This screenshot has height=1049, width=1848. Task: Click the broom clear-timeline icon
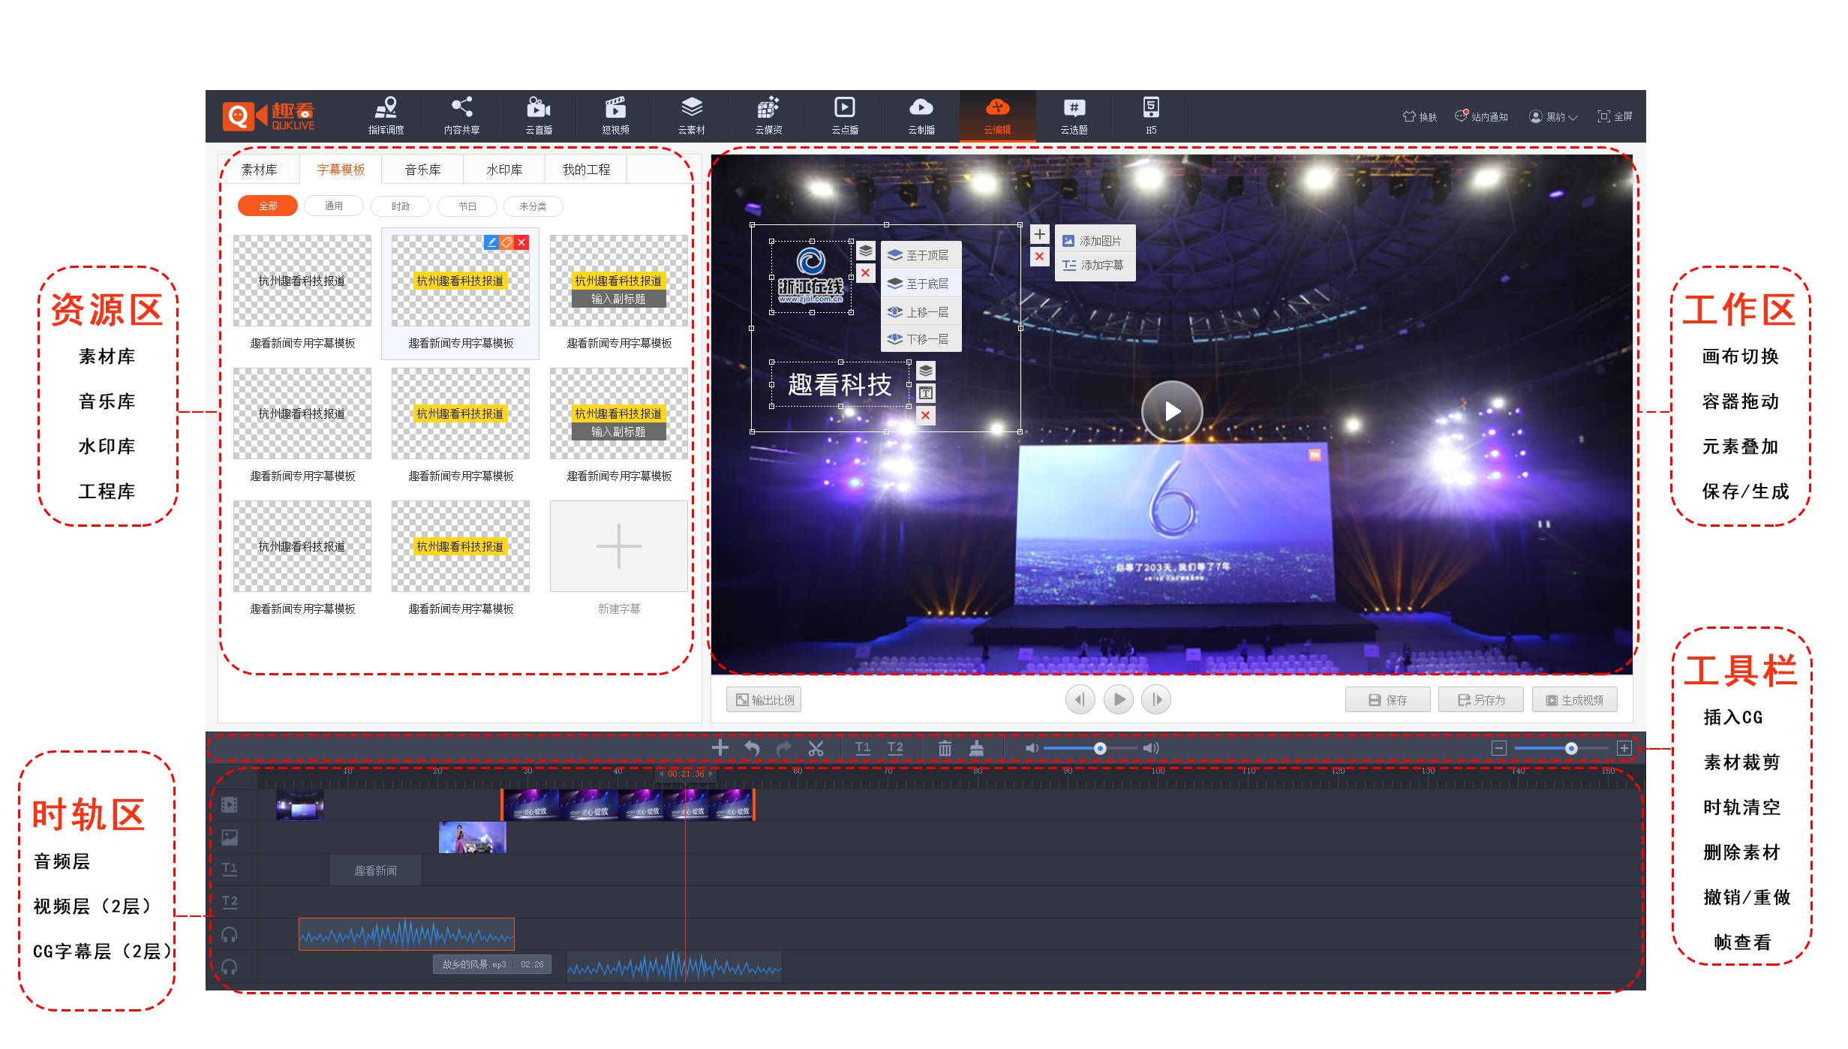976,748
